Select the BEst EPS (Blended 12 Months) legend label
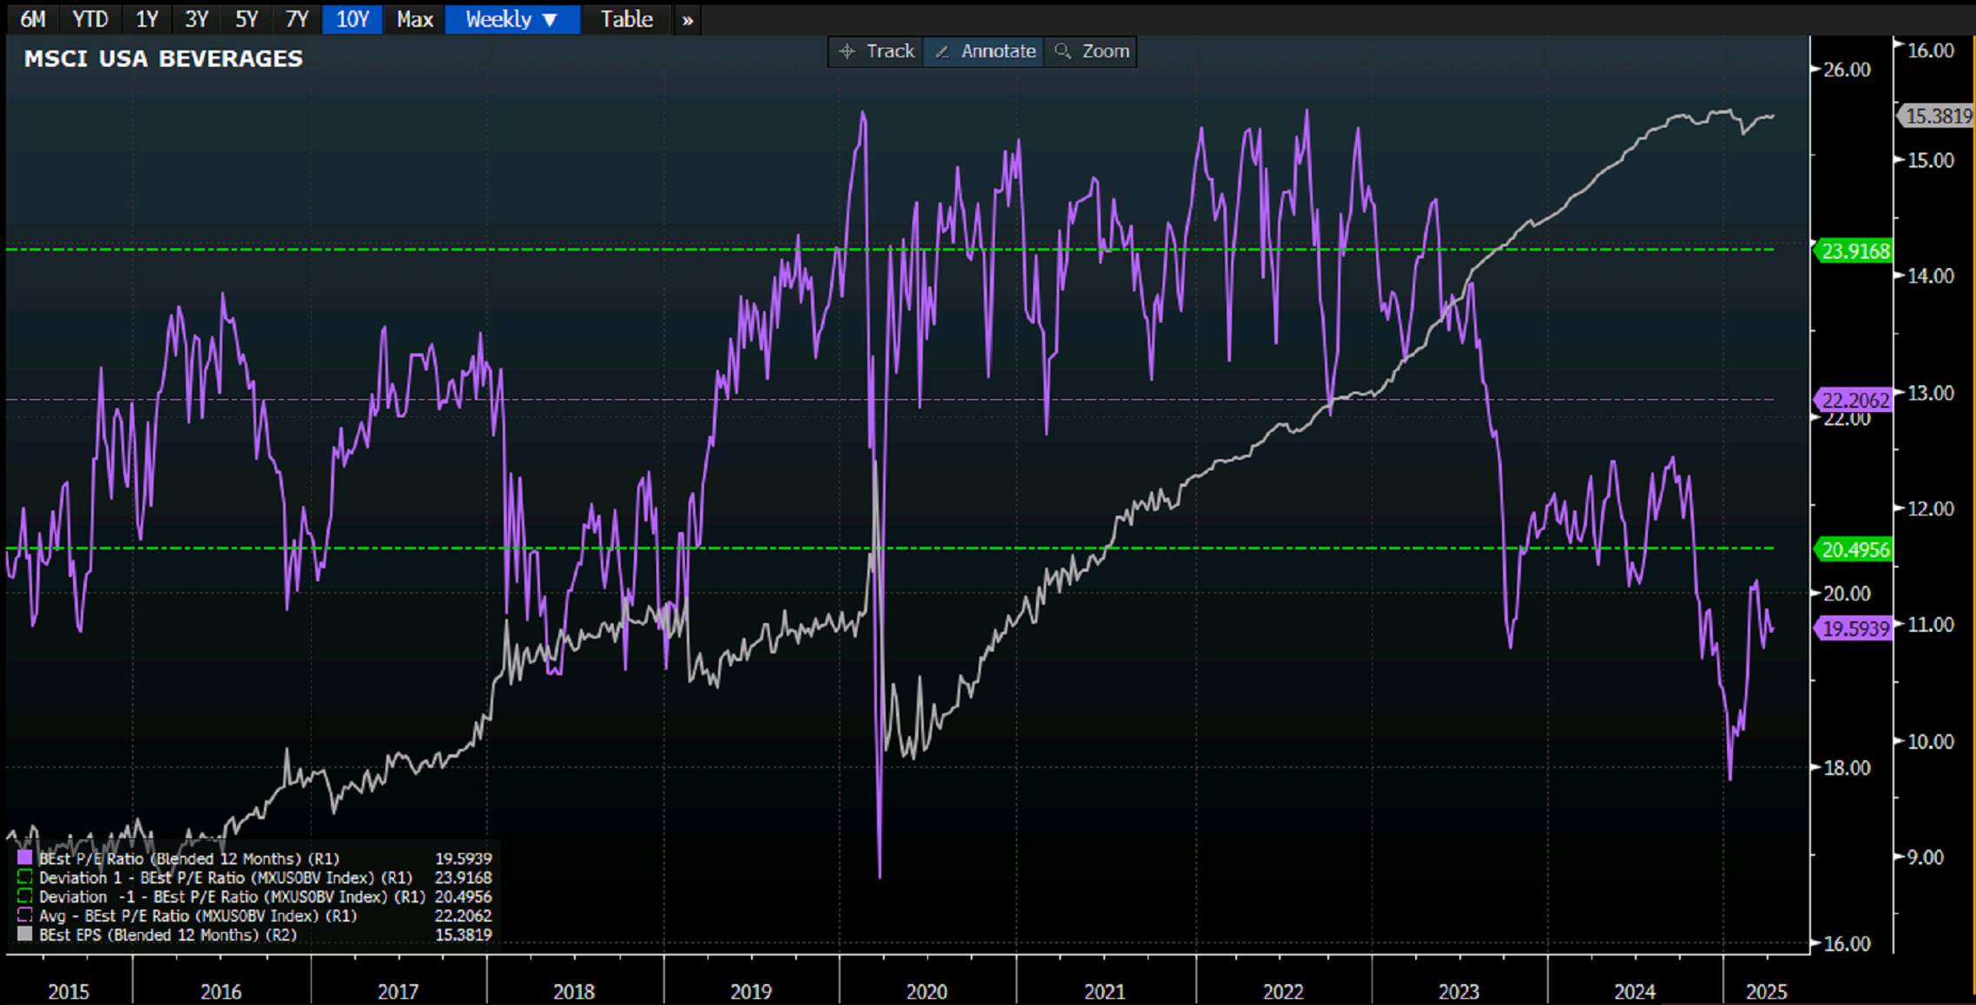The height and width of the screenshot is (1005, 1976). pos(168,935)
